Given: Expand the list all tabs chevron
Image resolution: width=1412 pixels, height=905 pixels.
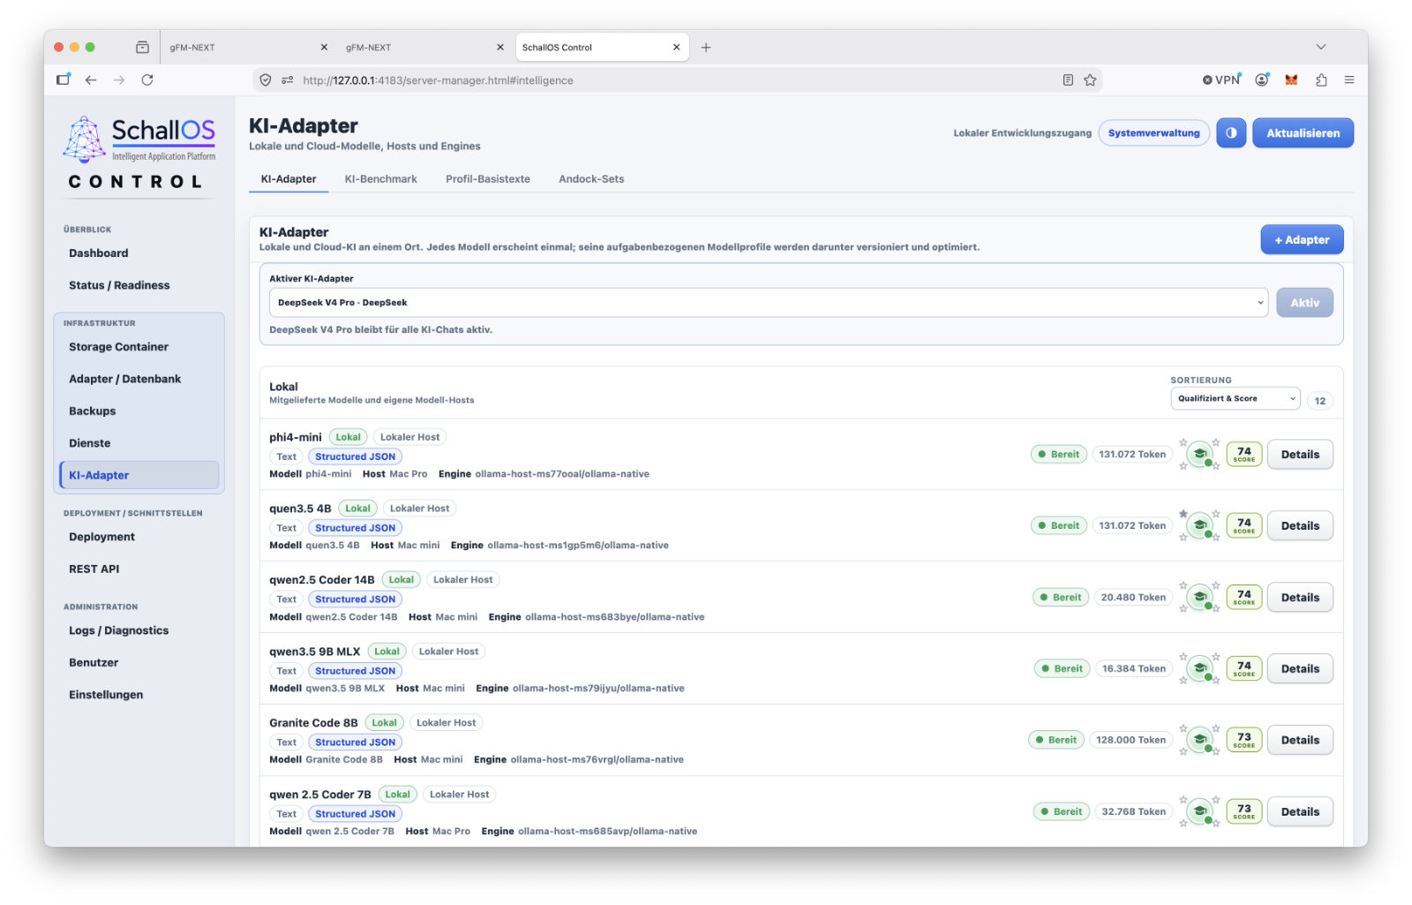Looking at the screenshot, I should click(1321, 47).
